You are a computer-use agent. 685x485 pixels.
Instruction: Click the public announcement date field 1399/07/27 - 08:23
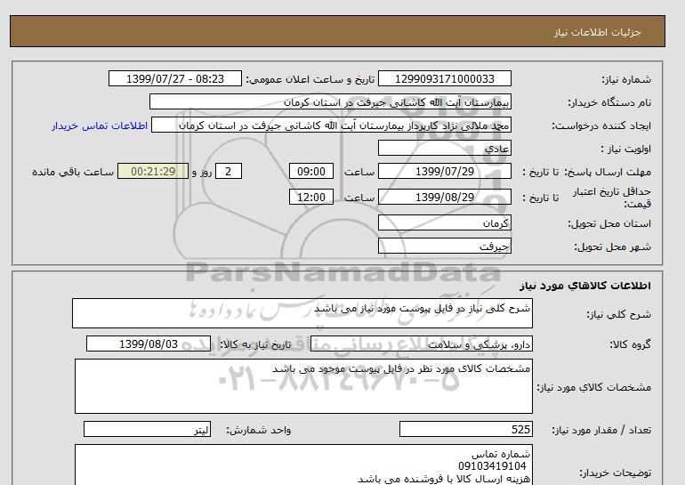click(174, 78)
